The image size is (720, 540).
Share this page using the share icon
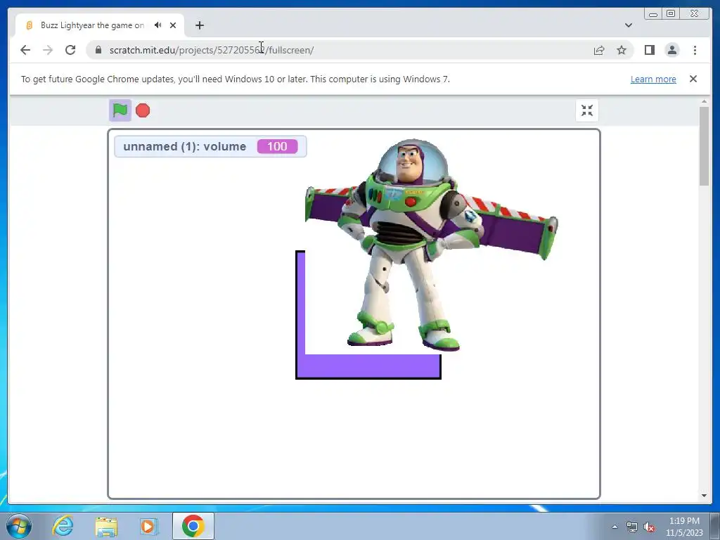[x=599, y=50]
